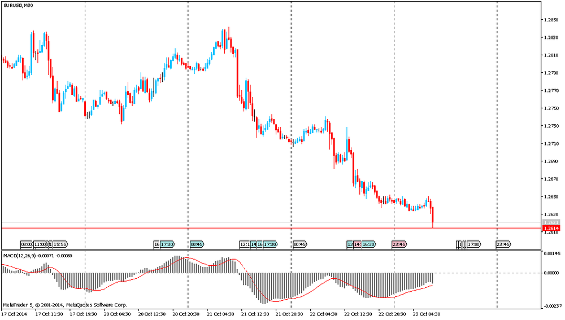This screenshot has height=320, width=565.
Task: Click the 17 Oct 2014 time label
Action: (15, 314)
